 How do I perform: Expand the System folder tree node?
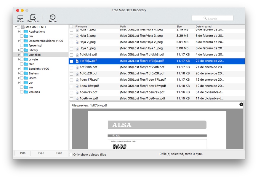tap(19, 73)
